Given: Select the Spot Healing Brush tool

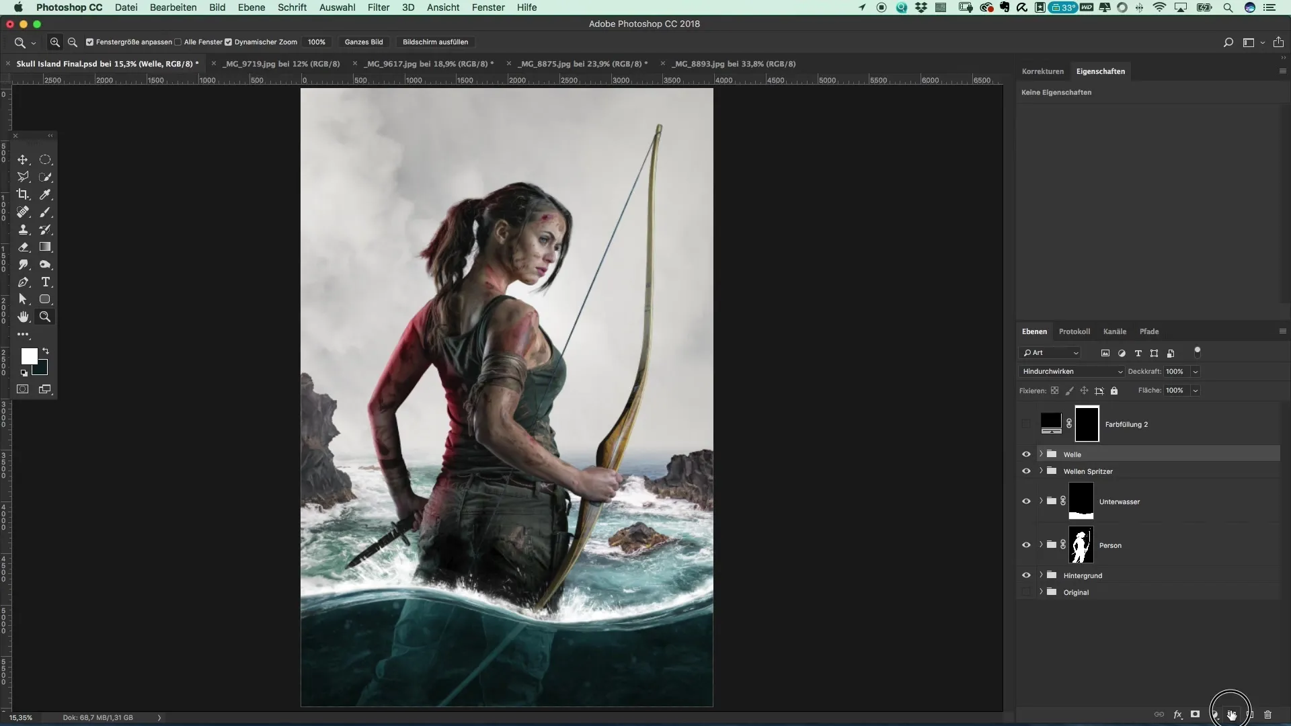Looking at the screenshot, I should click(23, 212).
